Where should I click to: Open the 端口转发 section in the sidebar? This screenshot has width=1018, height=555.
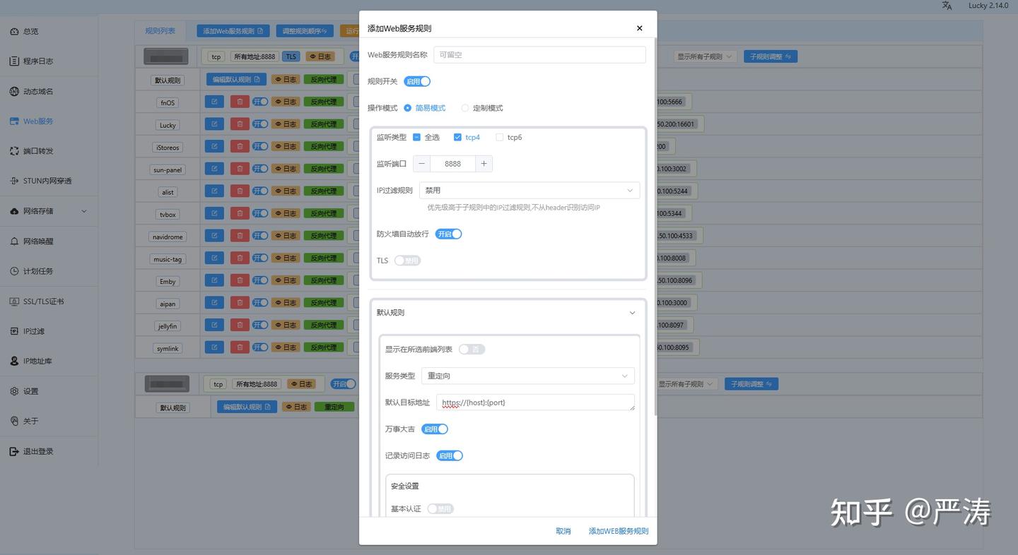pyautogui.click(x=40, y=150)
